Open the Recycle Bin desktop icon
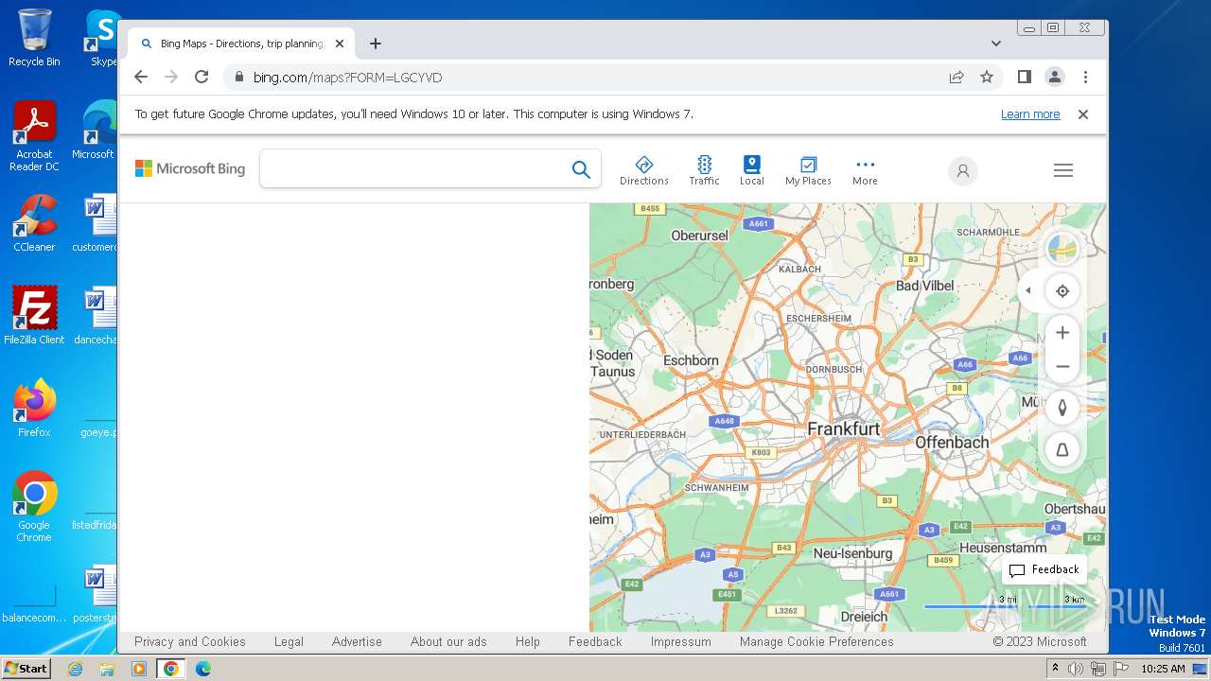 (34, 38)
